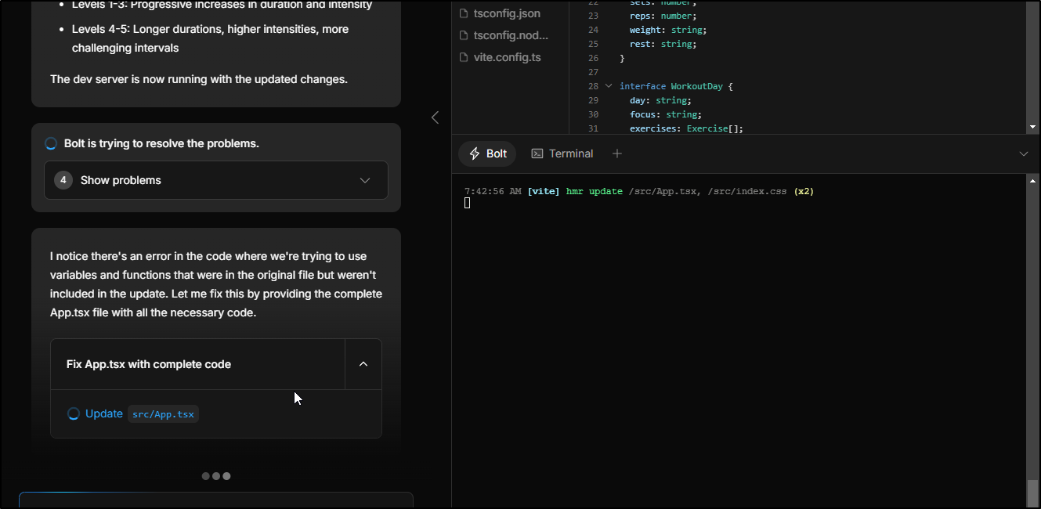Click code line "weight: string;"
The height and width of the screenshot is (509, 1041).
click(x=668, y=30)
